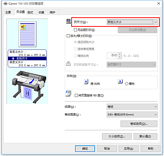Screen dimensions: 164x156
Task: Open 卷纸选项 dialog button
Action: pos(139,124)
